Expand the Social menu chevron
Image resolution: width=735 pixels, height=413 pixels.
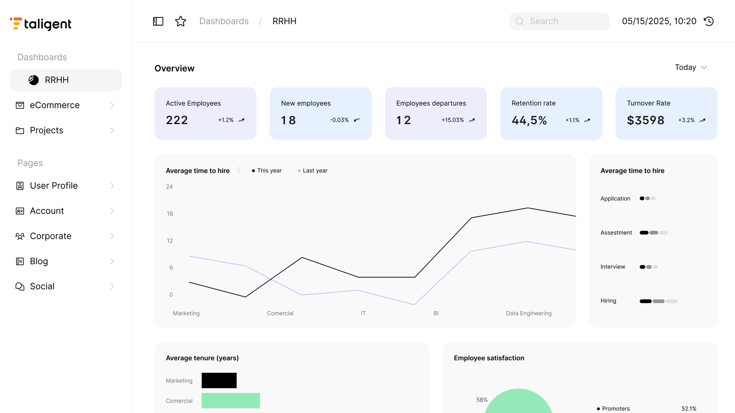click(112, 286)
